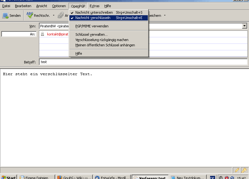The image size is (249, 179).
Task: Click Hilfe in the OpenPGP dropdown
Action: click(x=109, y=53)
